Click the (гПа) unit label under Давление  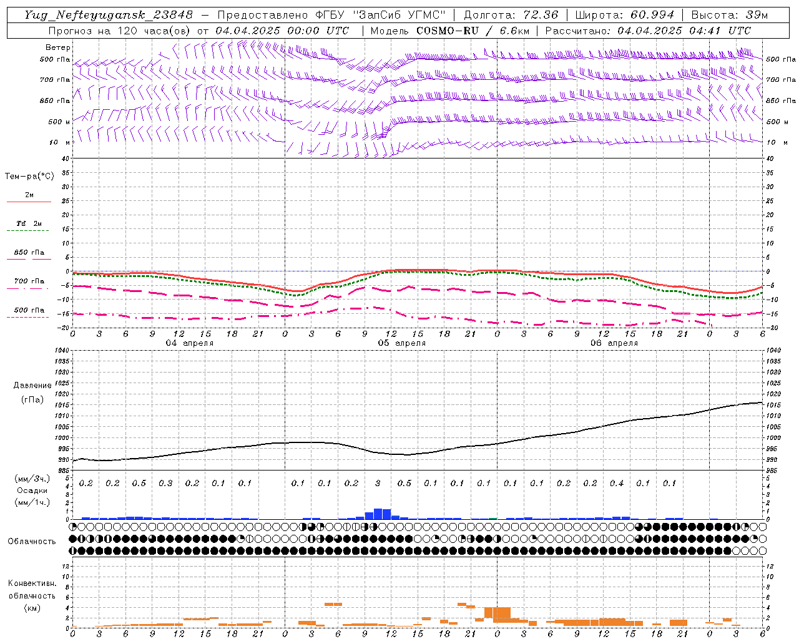tap(32, 399)
